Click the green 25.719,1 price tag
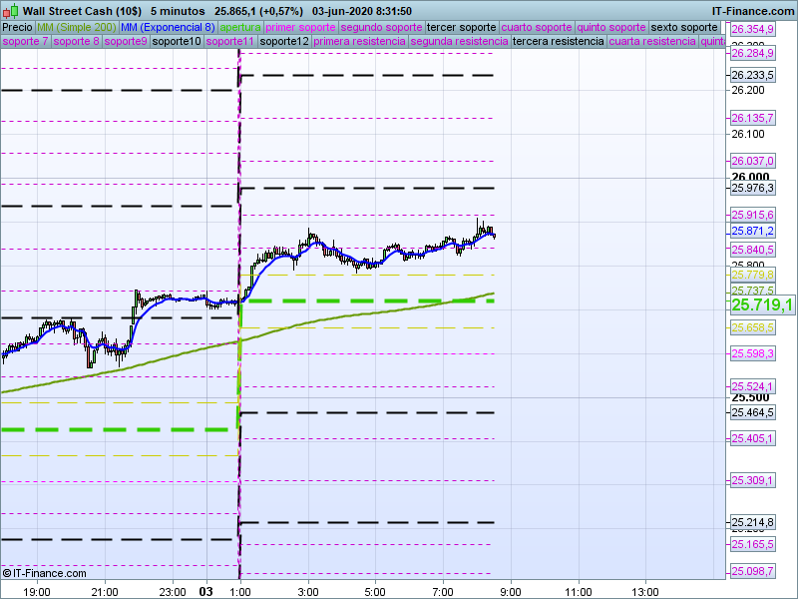Screen dimensions: 798x599 click(762, 304)
